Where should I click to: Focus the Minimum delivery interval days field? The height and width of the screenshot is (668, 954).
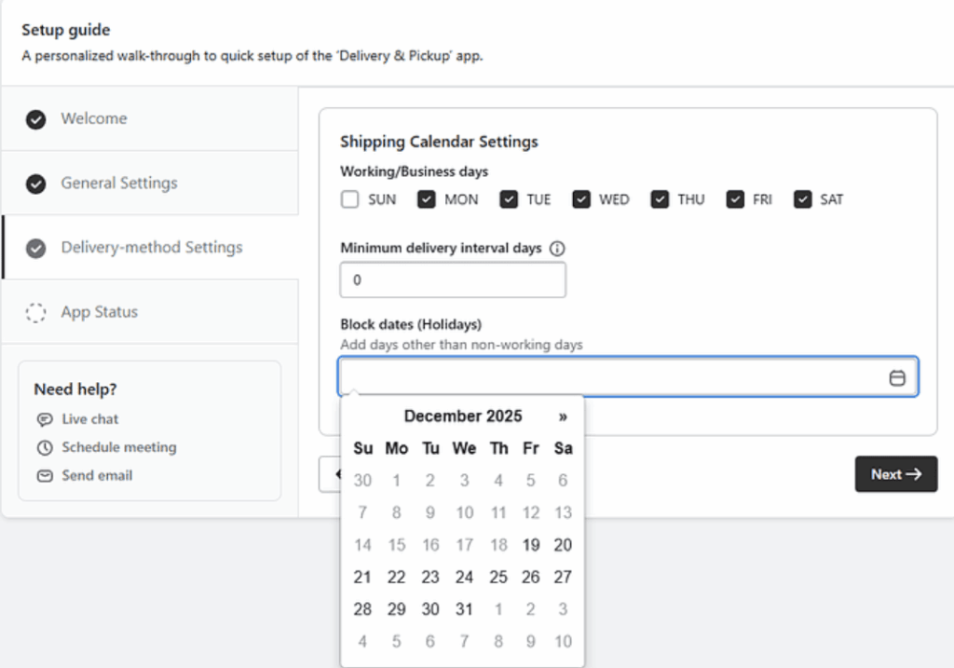coord(453,280)
